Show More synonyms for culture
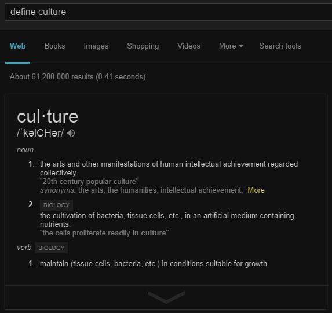Image resolution: width=332 pixels, height=313 pixels. tap(256, 190)
